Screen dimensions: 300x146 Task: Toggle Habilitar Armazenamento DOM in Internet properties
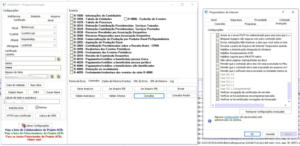(x=217, y=53)
